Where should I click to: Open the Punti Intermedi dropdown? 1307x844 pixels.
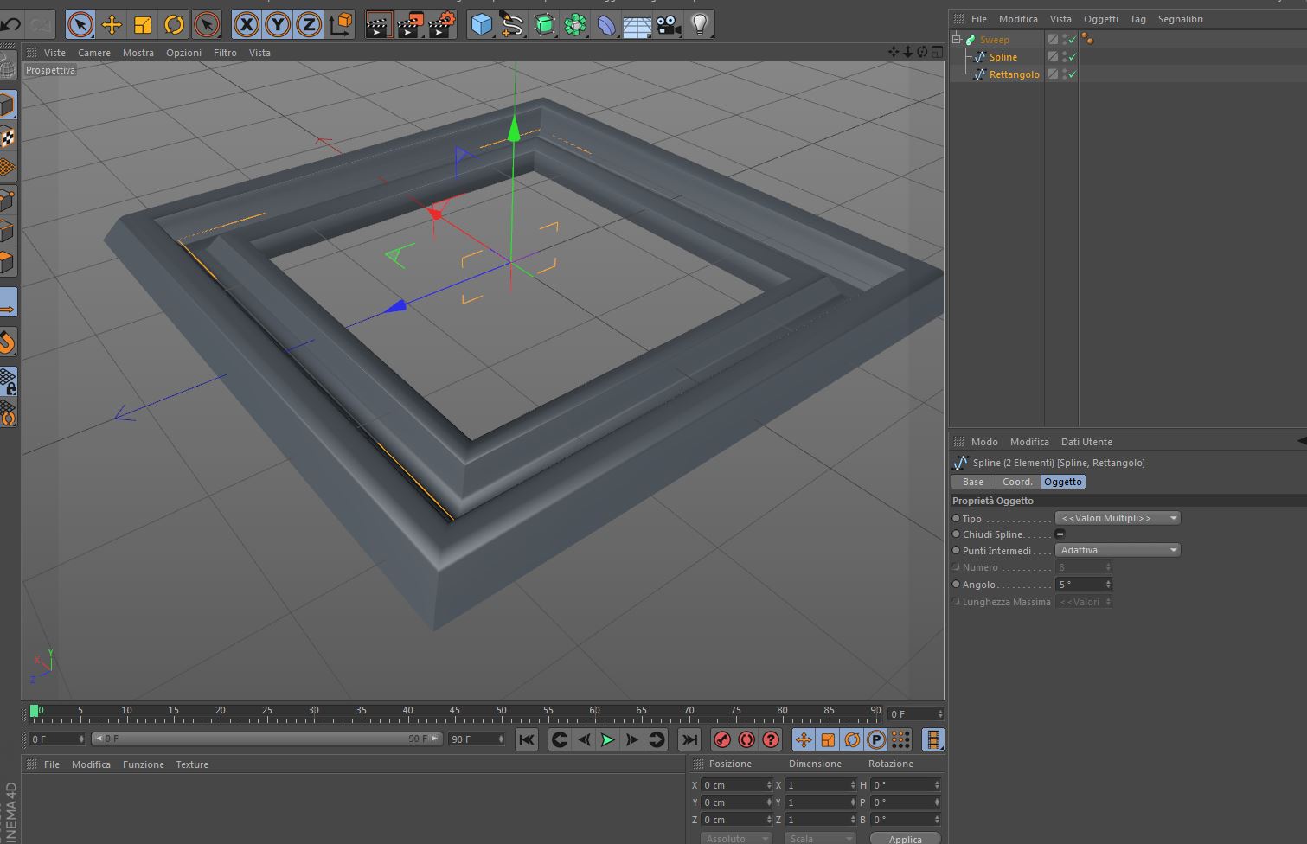tap(1118, 550)
